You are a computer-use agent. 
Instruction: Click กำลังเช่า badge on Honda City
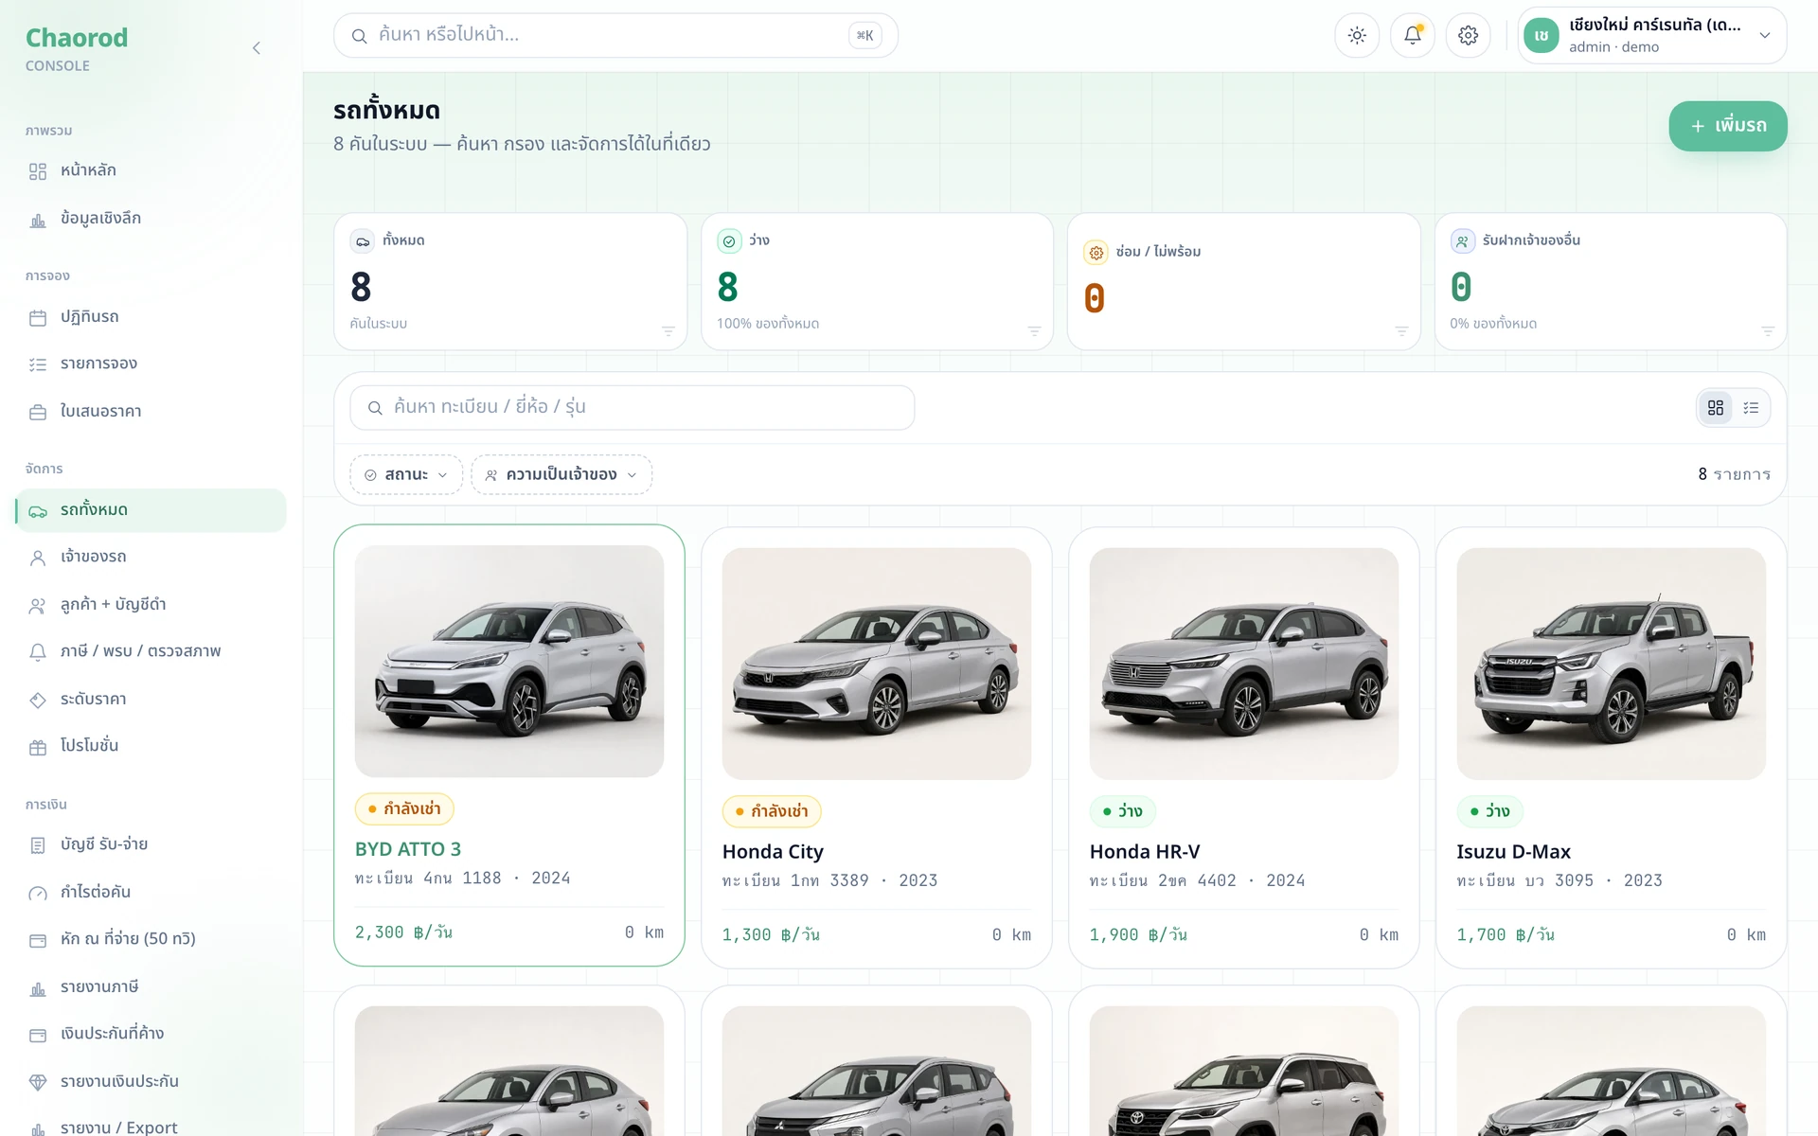point(772,811)
